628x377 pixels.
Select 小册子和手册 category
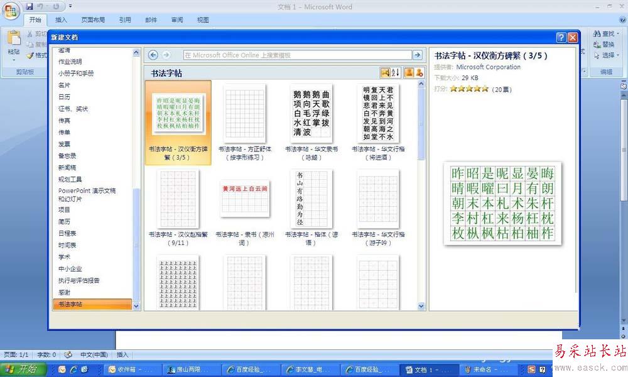click(76, 74)
